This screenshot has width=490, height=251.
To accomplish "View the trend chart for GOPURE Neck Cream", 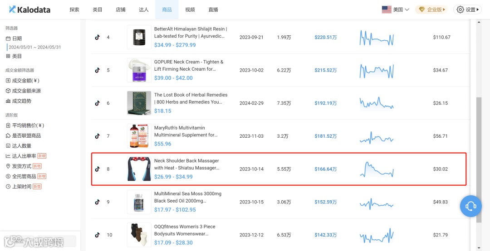I will (x=377, y=71).
